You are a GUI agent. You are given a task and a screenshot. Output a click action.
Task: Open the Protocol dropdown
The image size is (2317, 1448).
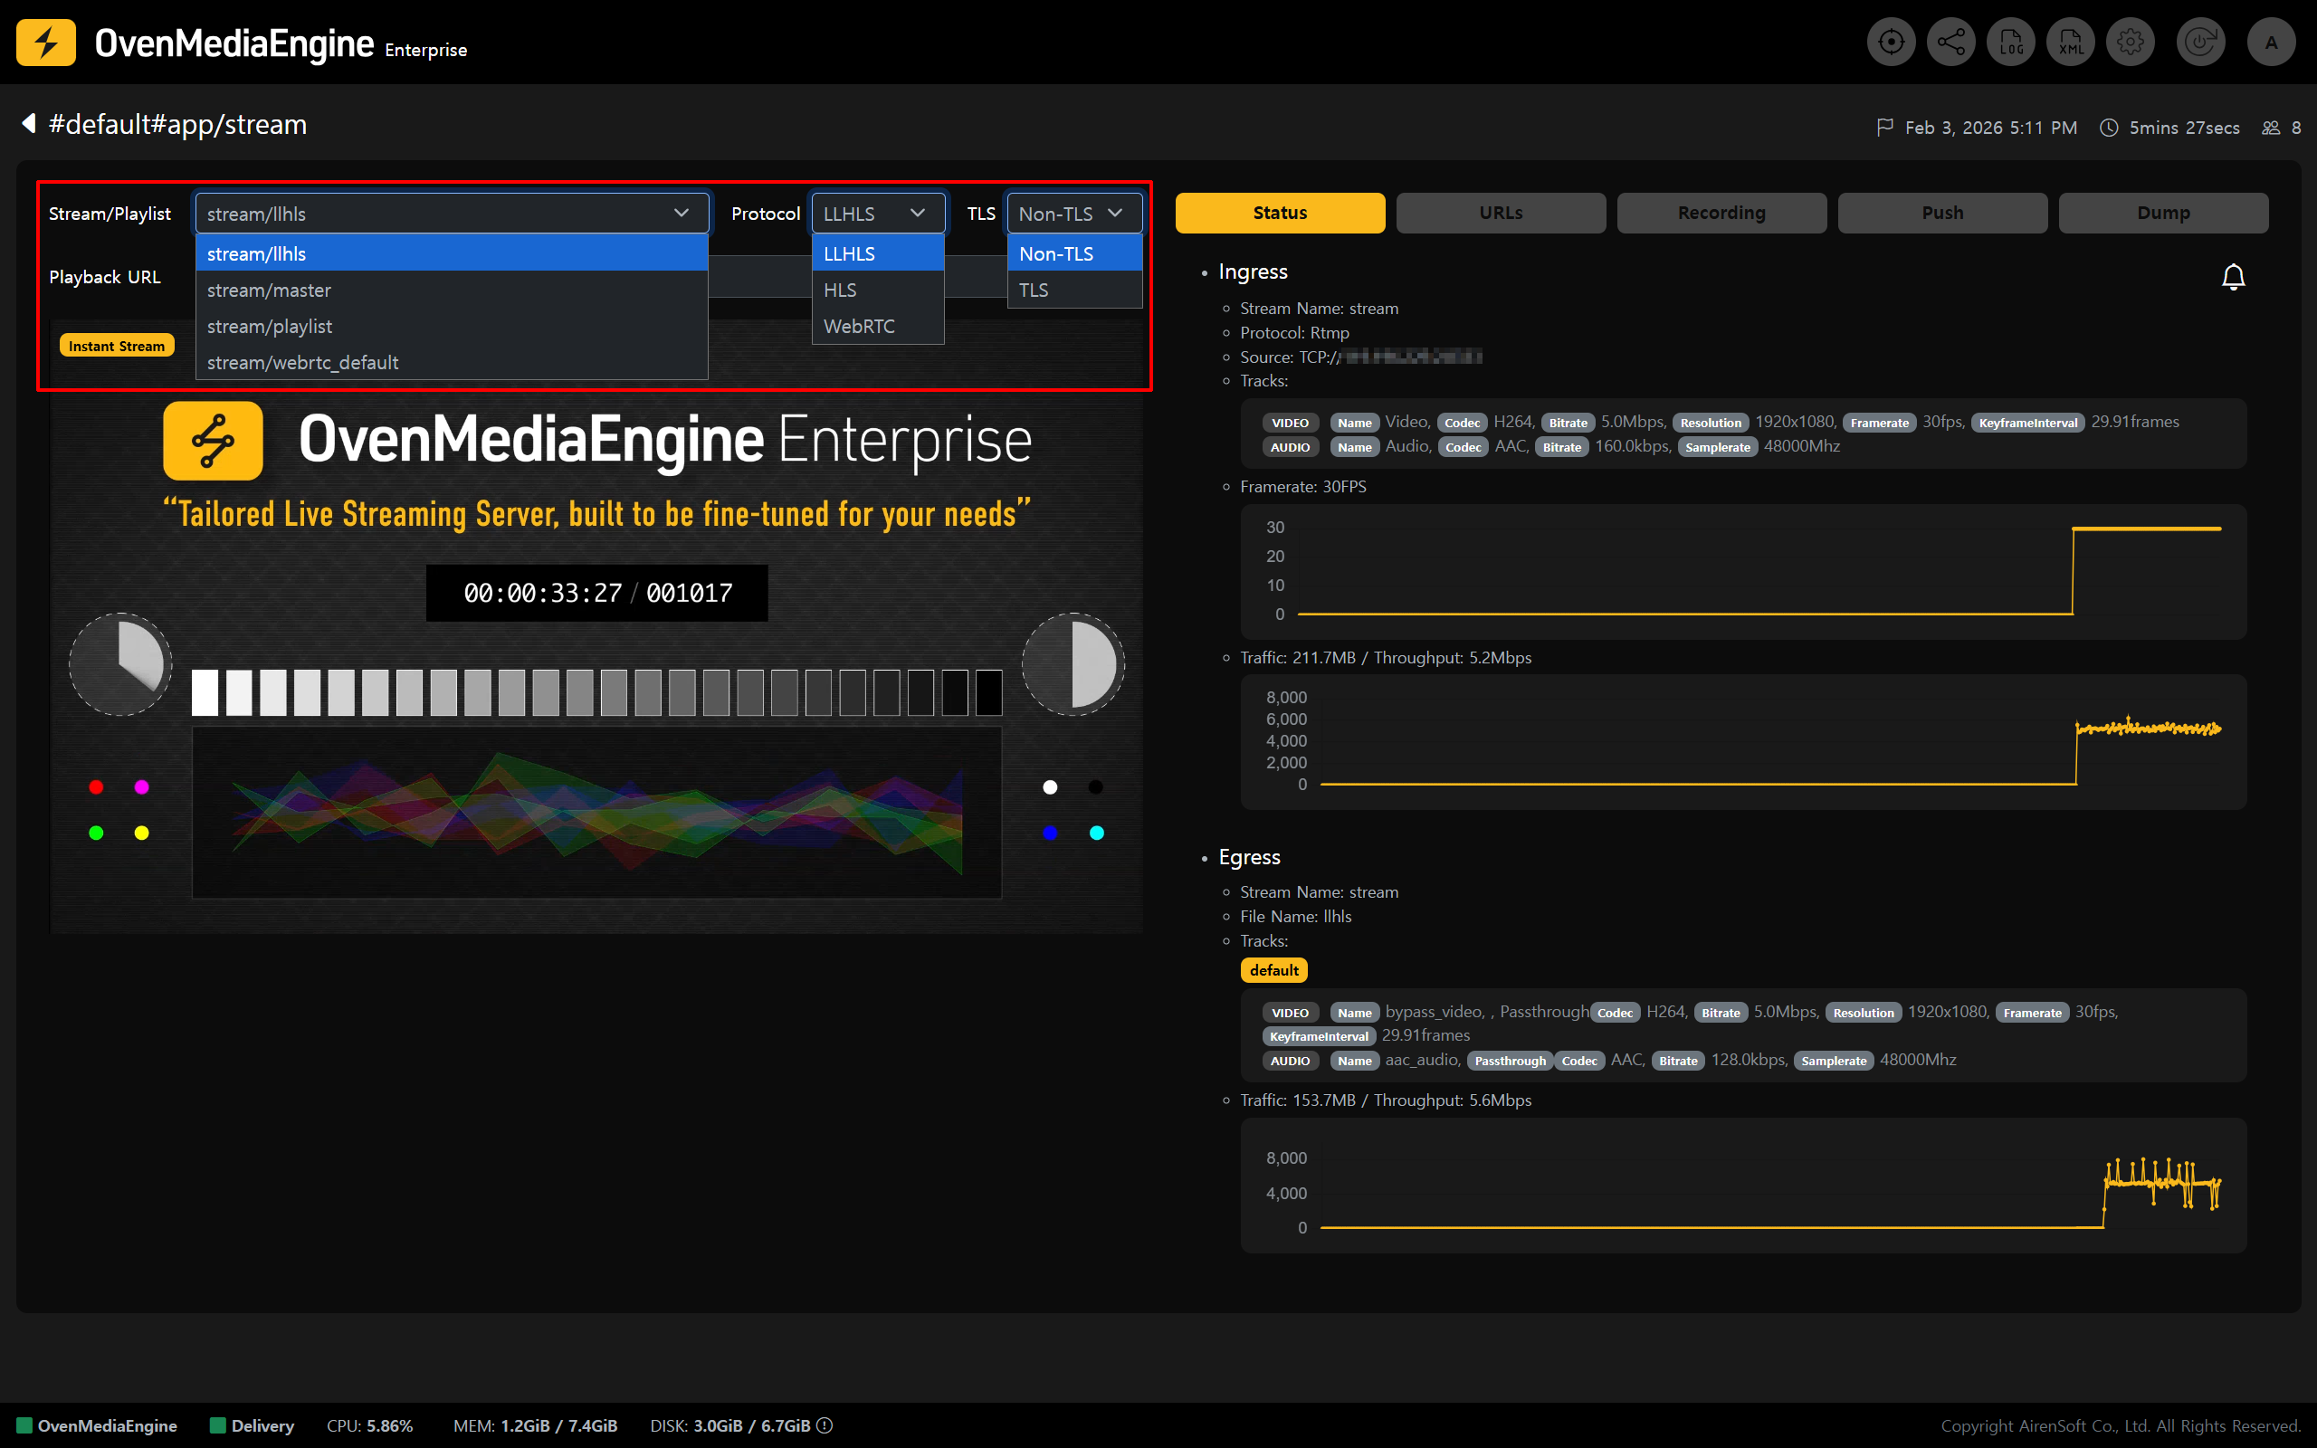(877, 213)
